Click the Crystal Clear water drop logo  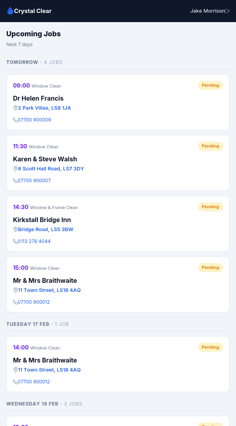click(10, 11)
